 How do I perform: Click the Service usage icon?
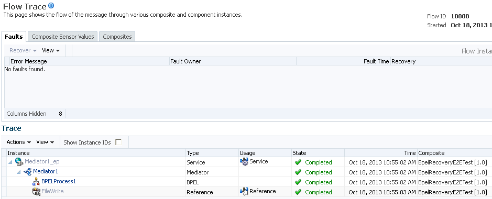click(244, 162)
